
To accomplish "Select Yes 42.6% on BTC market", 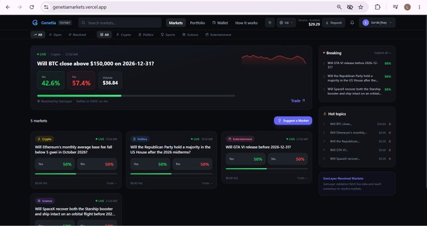I will click(x=51, y=80).
